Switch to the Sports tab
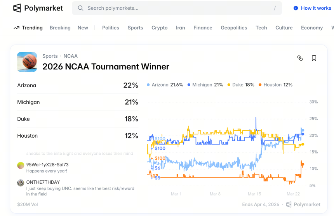 click(135, 28)
